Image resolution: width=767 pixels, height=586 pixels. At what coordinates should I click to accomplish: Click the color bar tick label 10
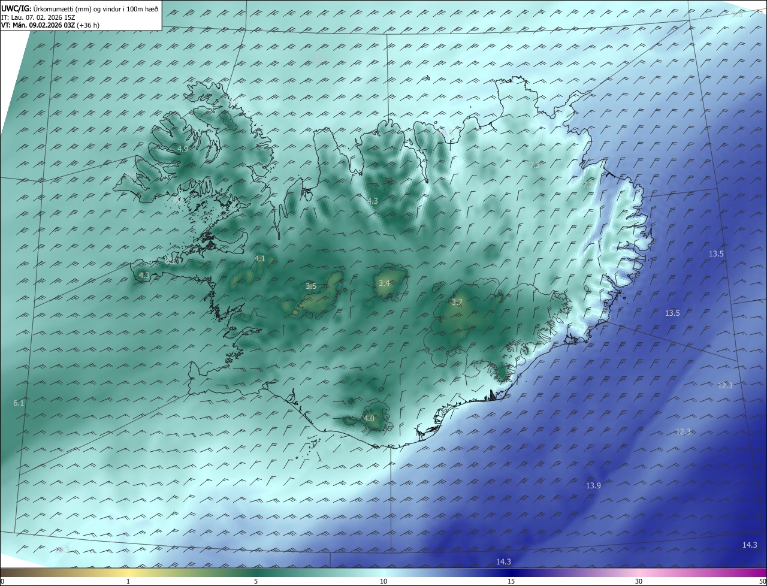click(383, 581)
